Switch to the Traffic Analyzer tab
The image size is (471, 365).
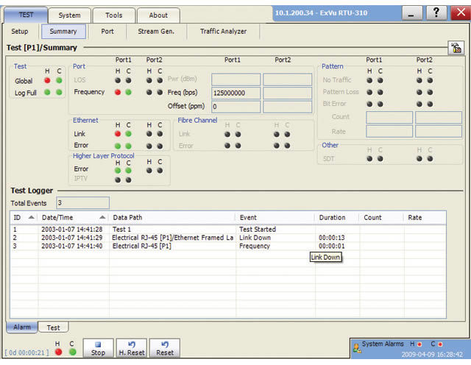tap(223, 32)
